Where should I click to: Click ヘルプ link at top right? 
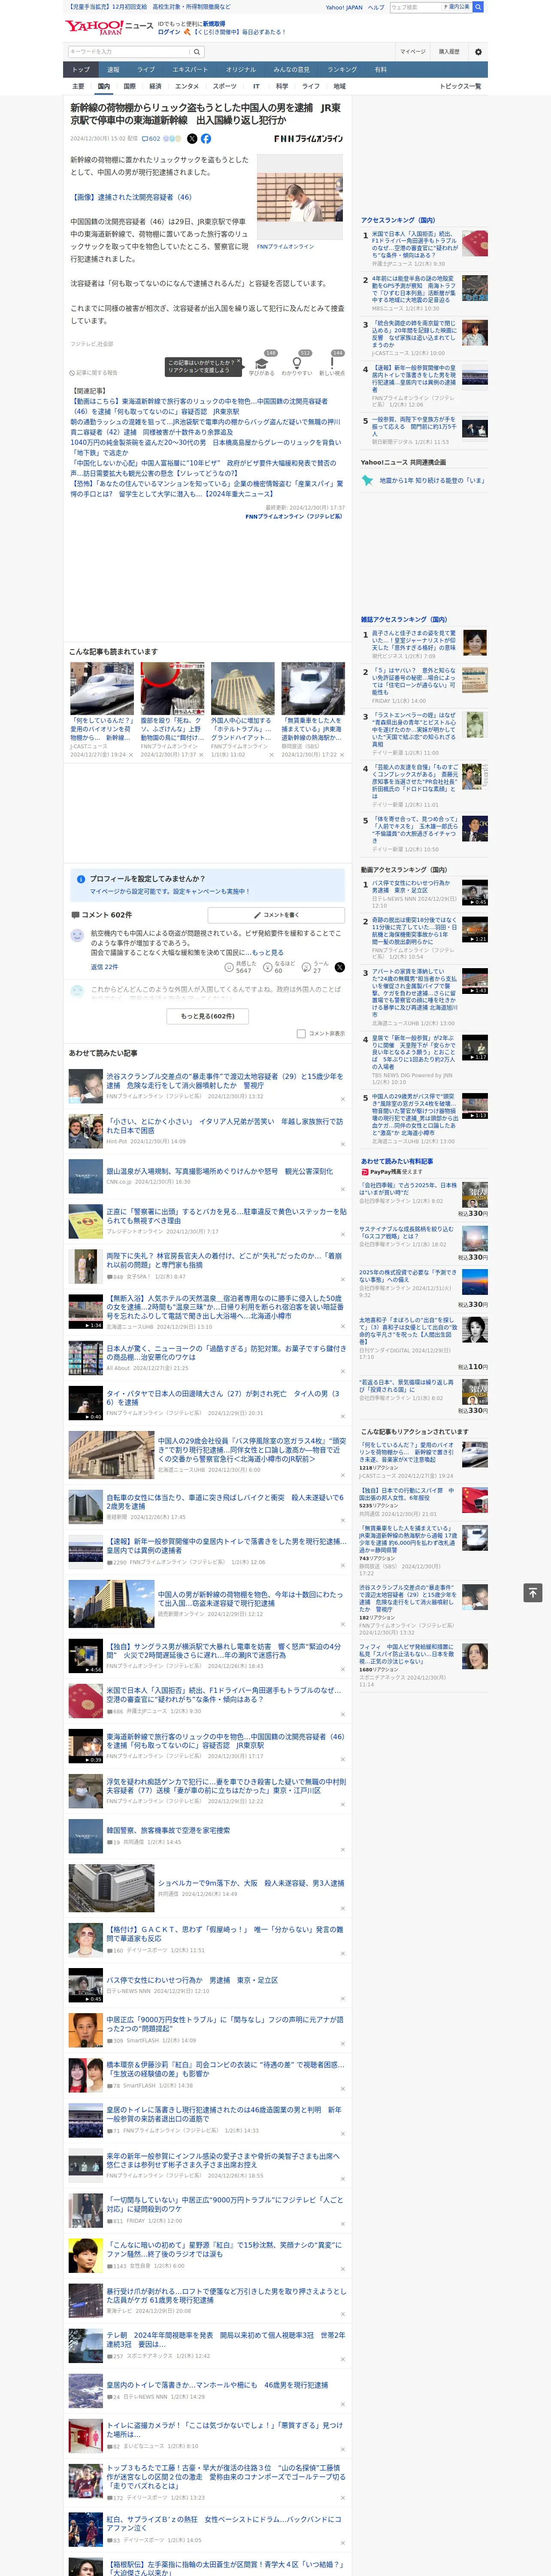(x=375, y=7)
